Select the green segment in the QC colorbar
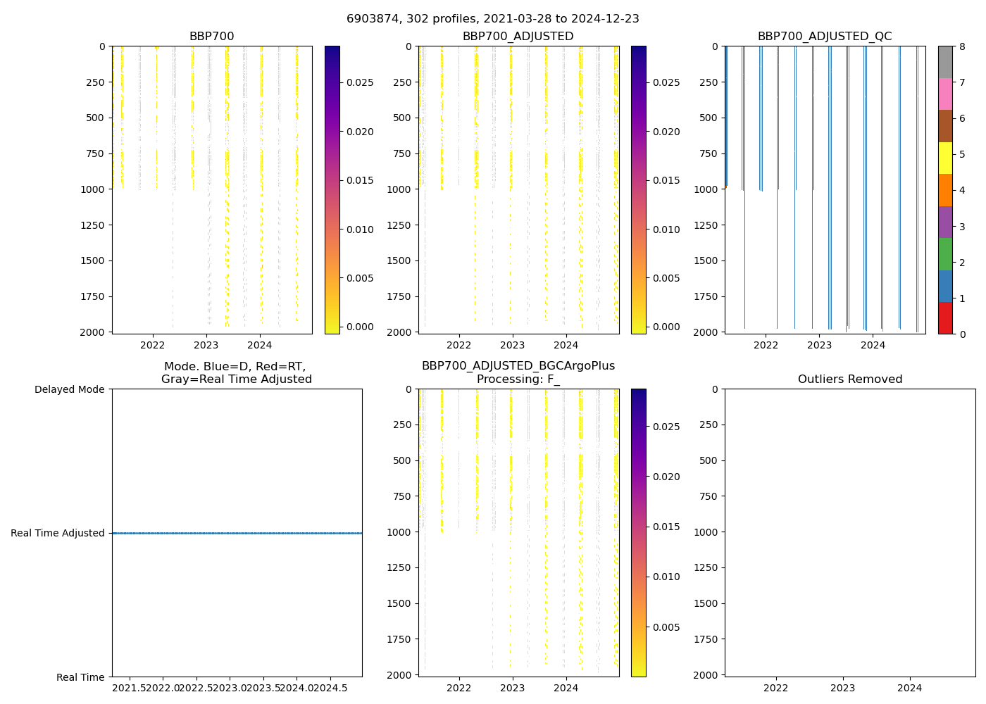The width and height of the screenshot is (986, 704). pos(945,254)
